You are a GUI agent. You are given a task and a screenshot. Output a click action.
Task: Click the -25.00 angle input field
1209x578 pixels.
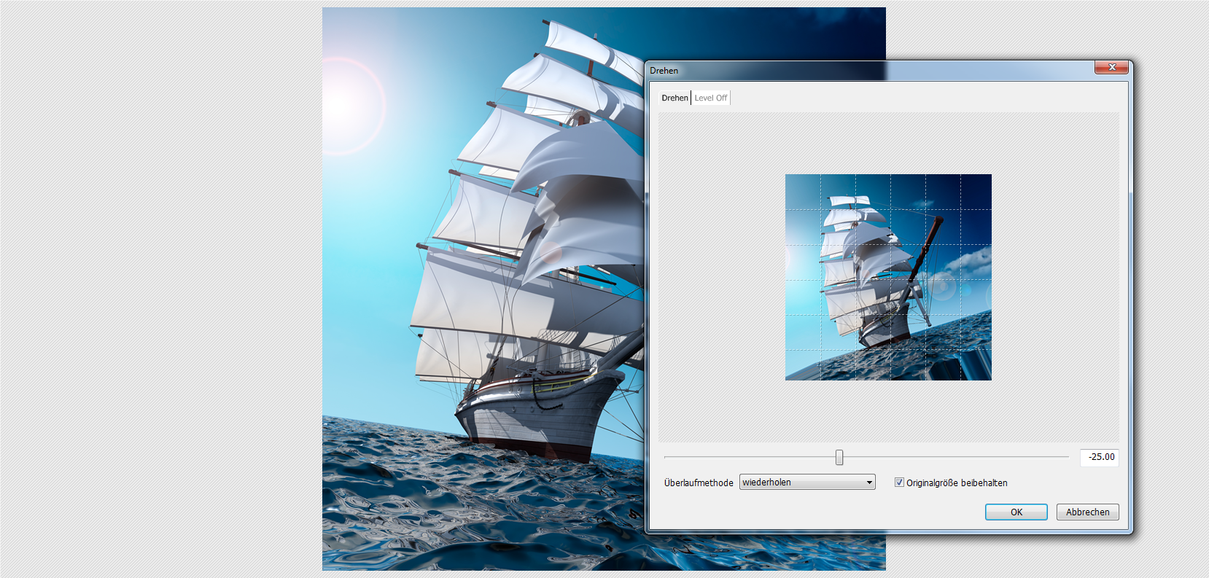coord(1100,457)
